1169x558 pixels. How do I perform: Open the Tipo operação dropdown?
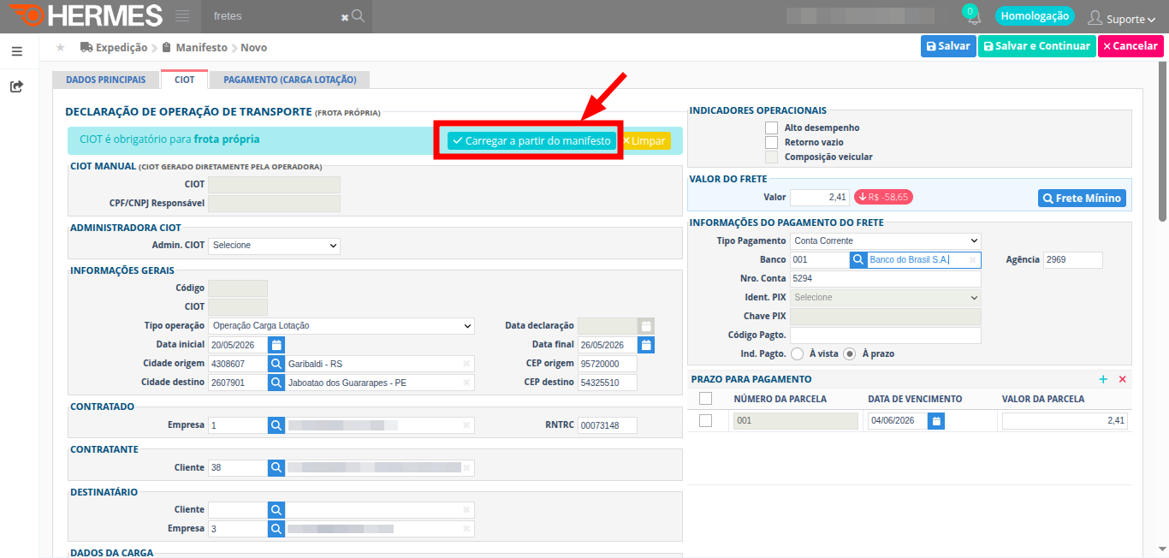[x=341, y=326]
